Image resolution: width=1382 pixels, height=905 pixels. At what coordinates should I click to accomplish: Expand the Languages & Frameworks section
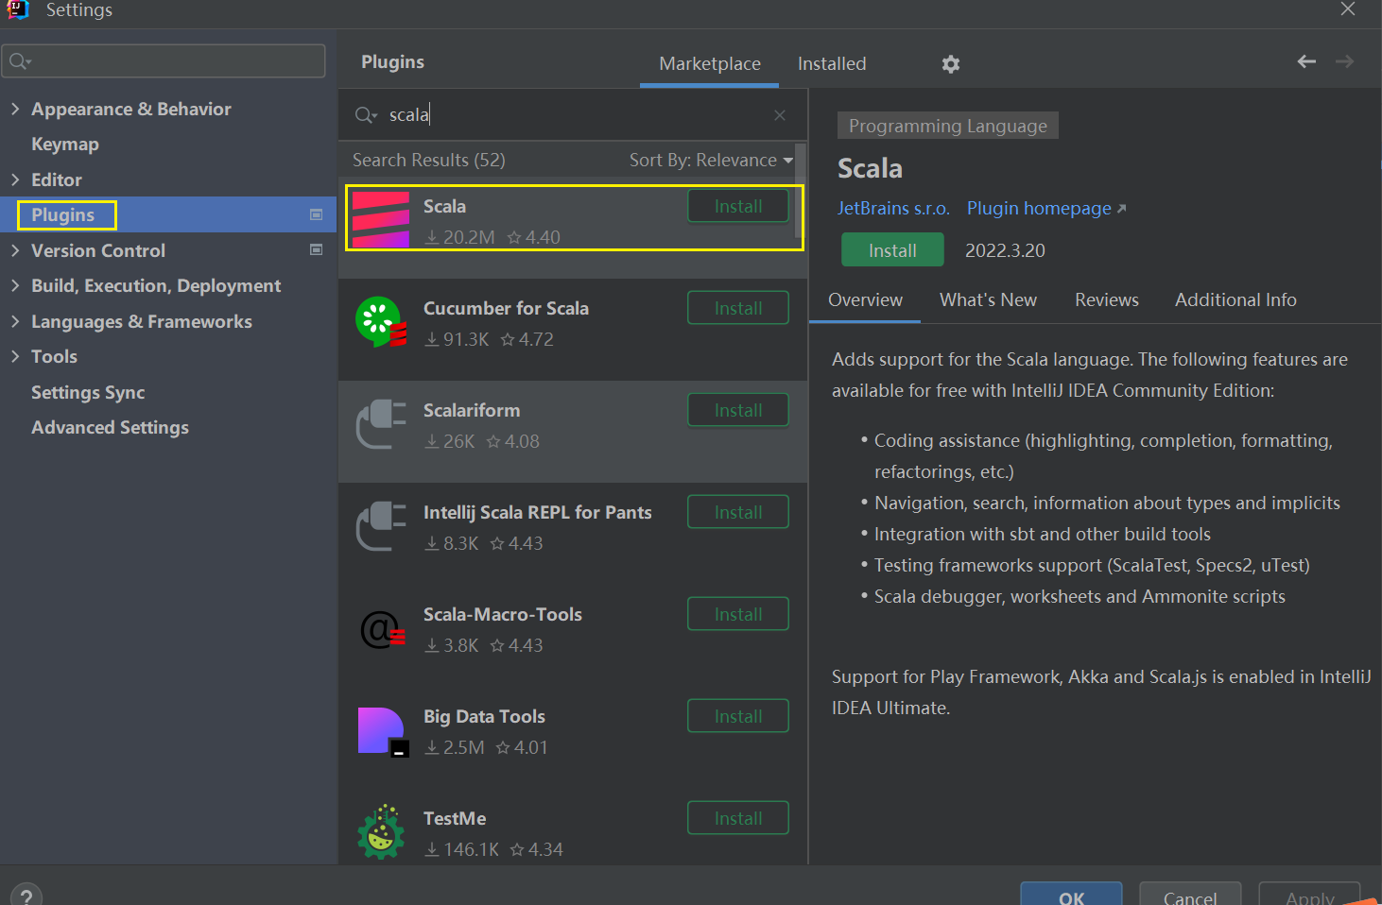click(x=15, y=321)
